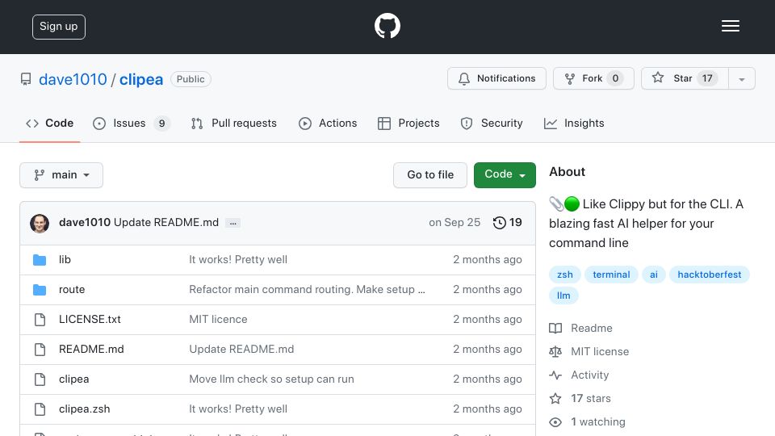Click the Notifications bell button

pos(496,78)
